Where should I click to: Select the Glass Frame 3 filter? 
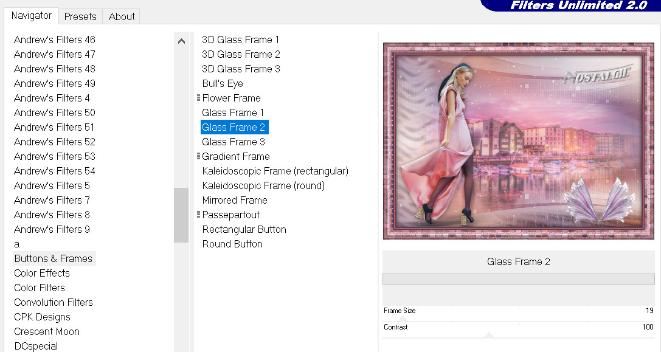pos(234,142)
